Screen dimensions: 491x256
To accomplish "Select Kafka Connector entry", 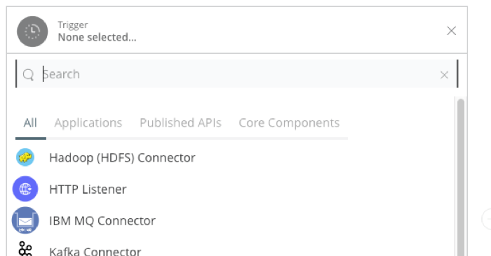I will point(95,251).
